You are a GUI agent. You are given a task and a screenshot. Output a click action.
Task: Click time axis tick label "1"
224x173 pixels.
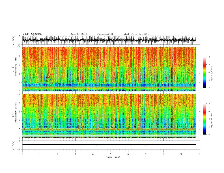[x=40, y=154]
